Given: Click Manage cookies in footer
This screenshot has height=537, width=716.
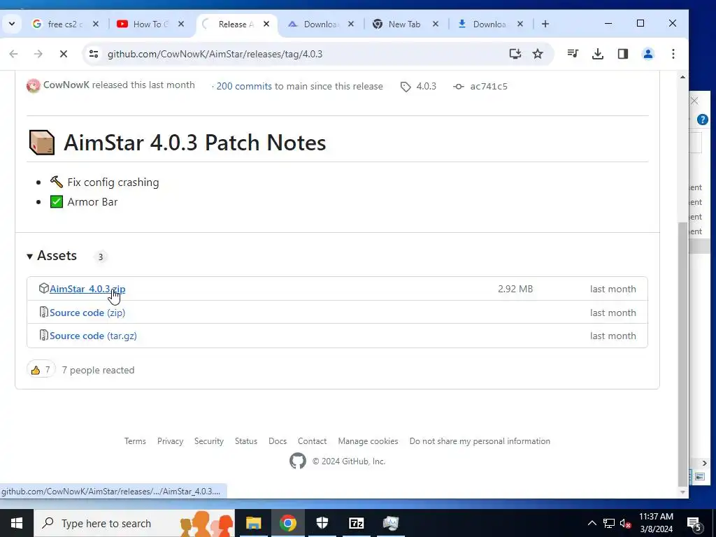Looking at the screenshot, I should (x=368, y=441).
